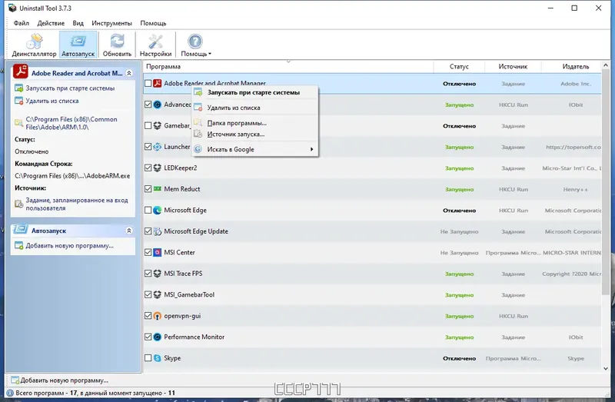Open the Инструменты menu

click(x=111, y=23)
